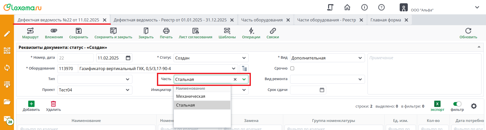Expand the Статус dropdown
The image size is (486, 130).
(x=244, y=58)
